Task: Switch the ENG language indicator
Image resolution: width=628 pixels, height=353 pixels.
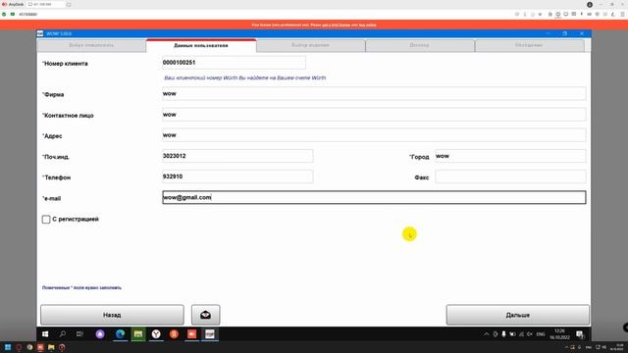Action: coord(541,334)
